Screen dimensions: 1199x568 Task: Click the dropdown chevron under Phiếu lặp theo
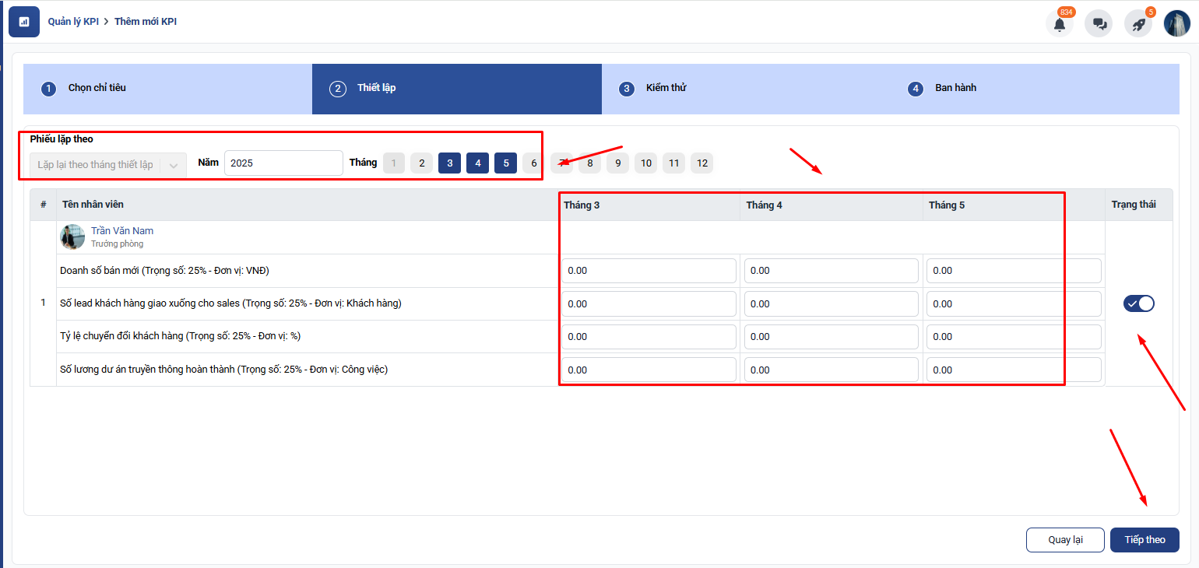click(174, 165)
